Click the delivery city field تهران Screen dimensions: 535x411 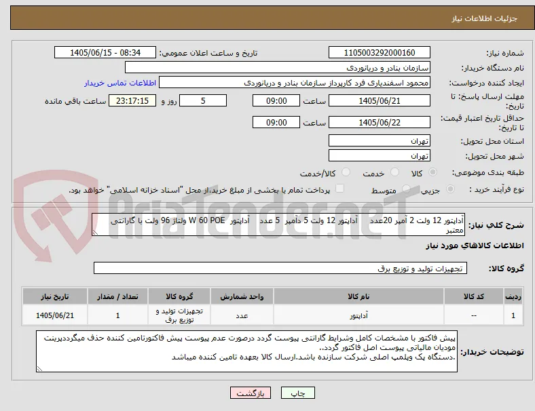pos(380,155)
